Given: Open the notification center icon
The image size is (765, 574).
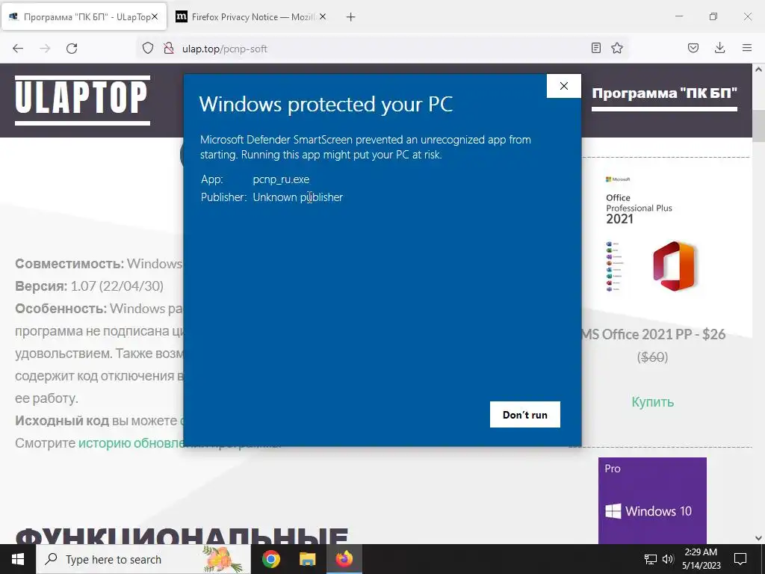Looking at the screenshot, I should (x=740, y=559).
